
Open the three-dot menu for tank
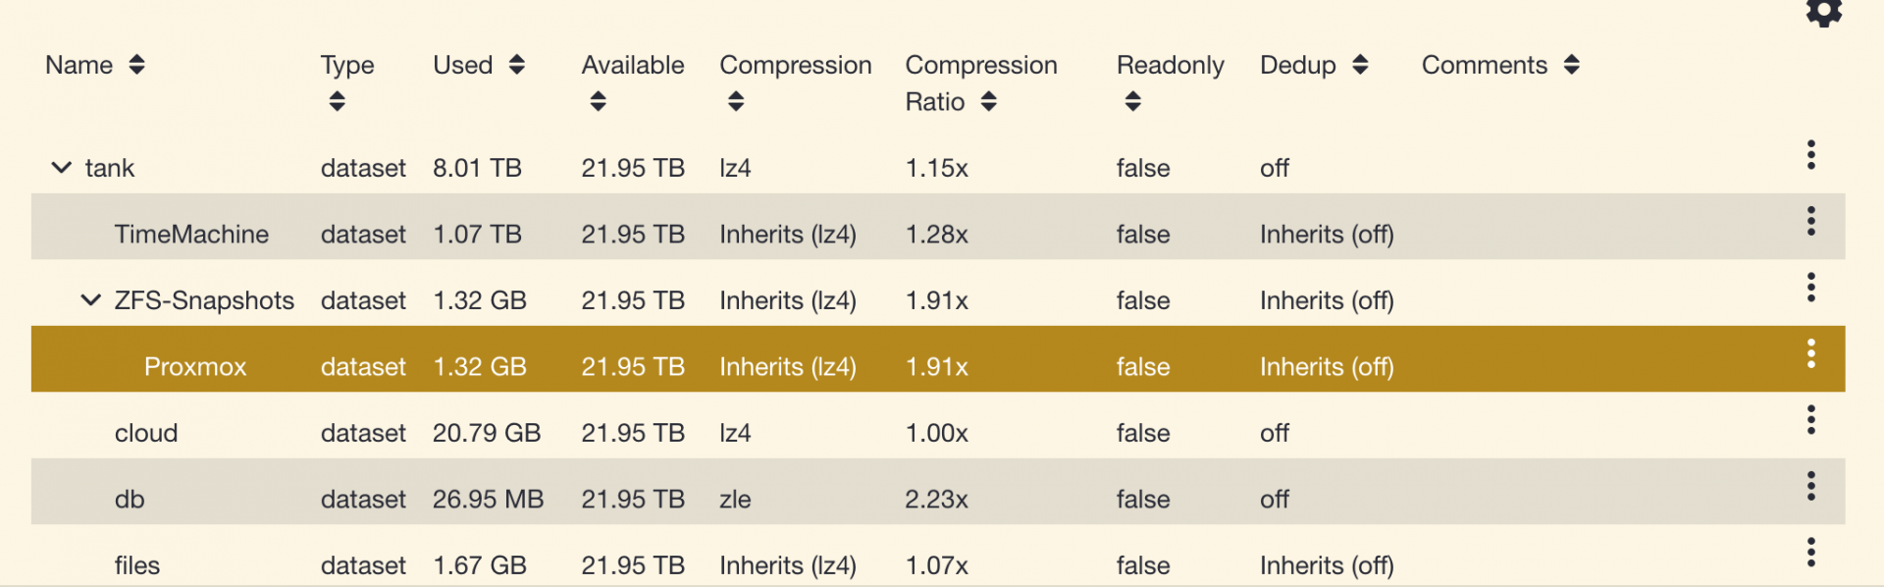pos(1810,155)
